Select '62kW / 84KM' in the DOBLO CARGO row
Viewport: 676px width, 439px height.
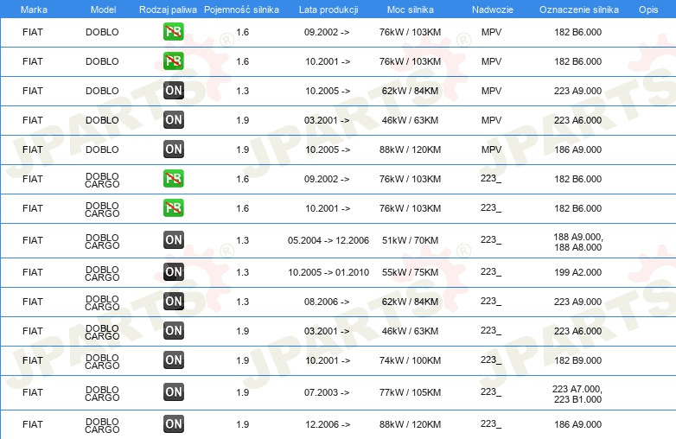coord(410,302)
